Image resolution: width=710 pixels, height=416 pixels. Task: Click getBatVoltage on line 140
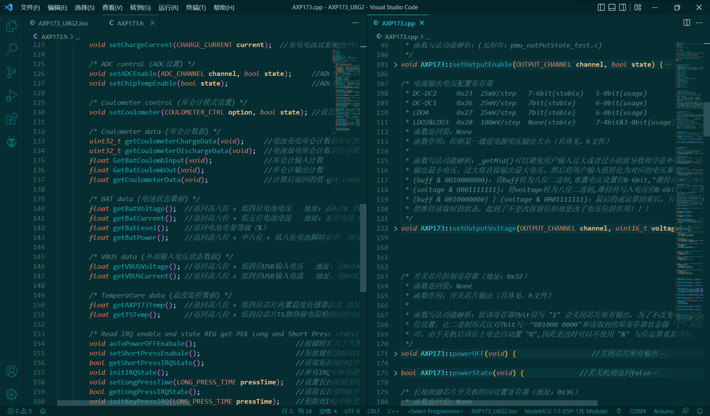[139, 209]
